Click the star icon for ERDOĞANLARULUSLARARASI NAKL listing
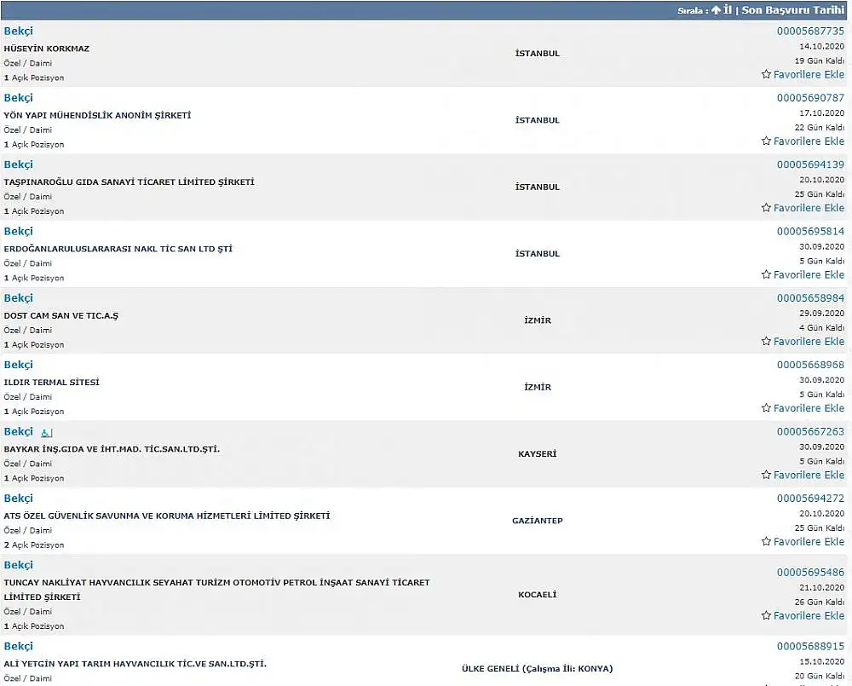Screen dimensions: 852x686 [x=766, y=274]
